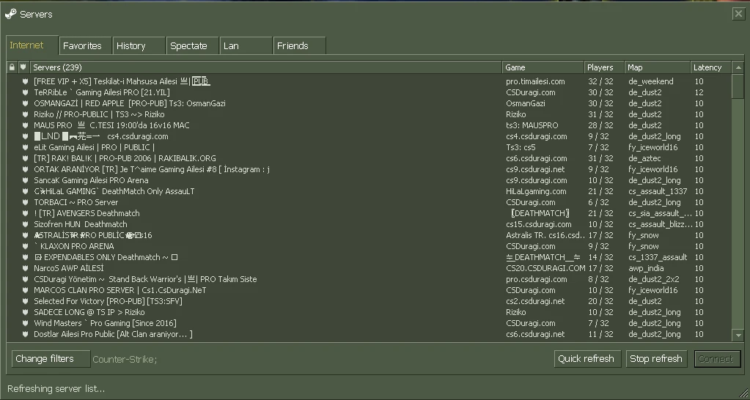The width and height of the screenshot is (750, 400).
Task: Click VAC shield icon of AVENGERS Deathmatch row
Action: point(26,213)
